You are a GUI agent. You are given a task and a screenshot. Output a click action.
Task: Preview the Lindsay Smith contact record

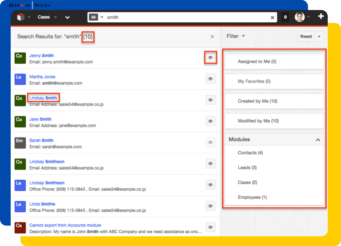click(210, 100)
